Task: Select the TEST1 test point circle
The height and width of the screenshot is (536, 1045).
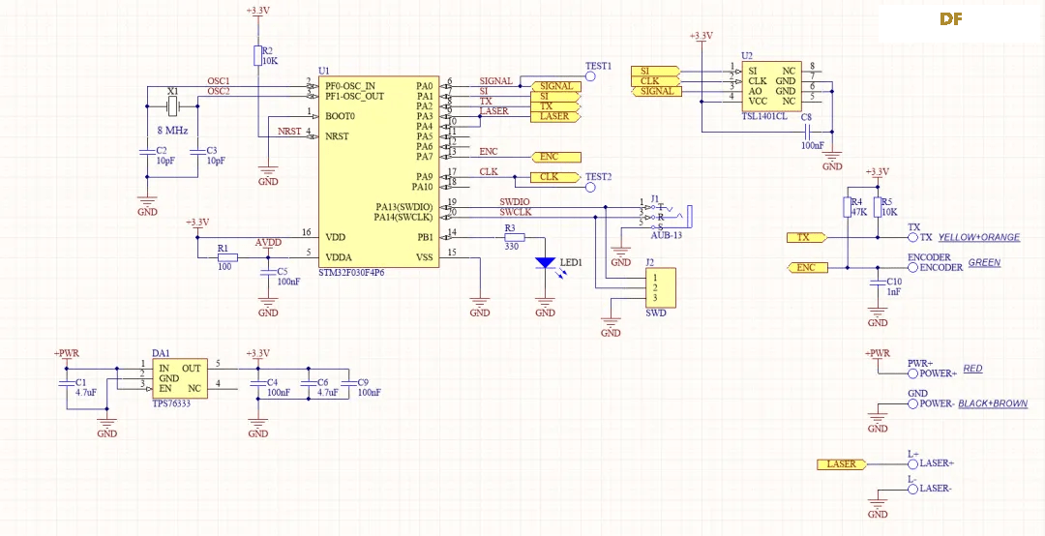Action: click(x=589, y=76)
